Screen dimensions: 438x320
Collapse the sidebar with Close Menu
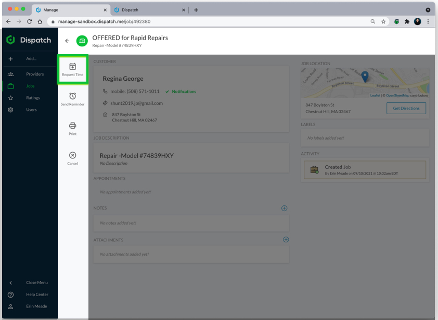(36, 282)
